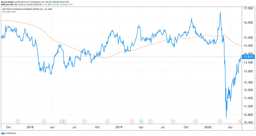Click the earnings marker between 2020 and Apr 2020
This screenshot has width=256, height=136.
(220, 121)
